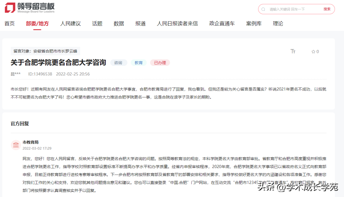Click the post ID:13496538 text
Viewport: 344px width, 197px height.
40,74
